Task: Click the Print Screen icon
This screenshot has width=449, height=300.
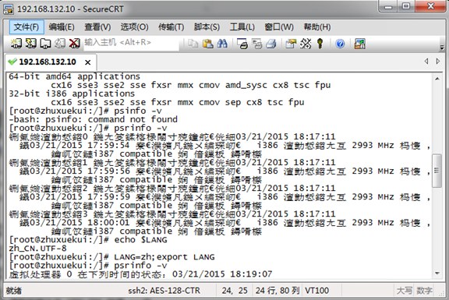Action: click(242, 44)
